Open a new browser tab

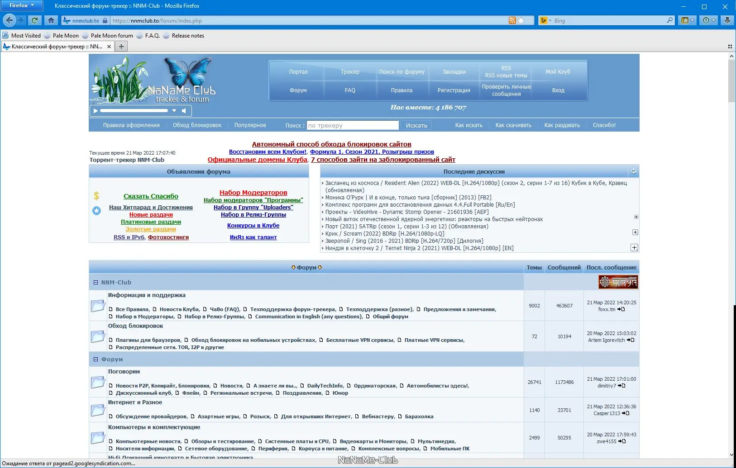pos(121,47)
